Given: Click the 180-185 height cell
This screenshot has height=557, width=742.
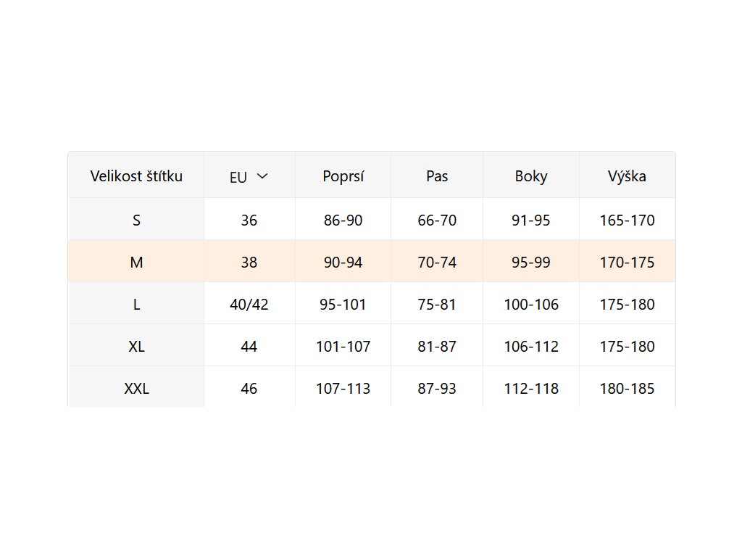Looking at the screenshot, I should [x=627, y=388].
